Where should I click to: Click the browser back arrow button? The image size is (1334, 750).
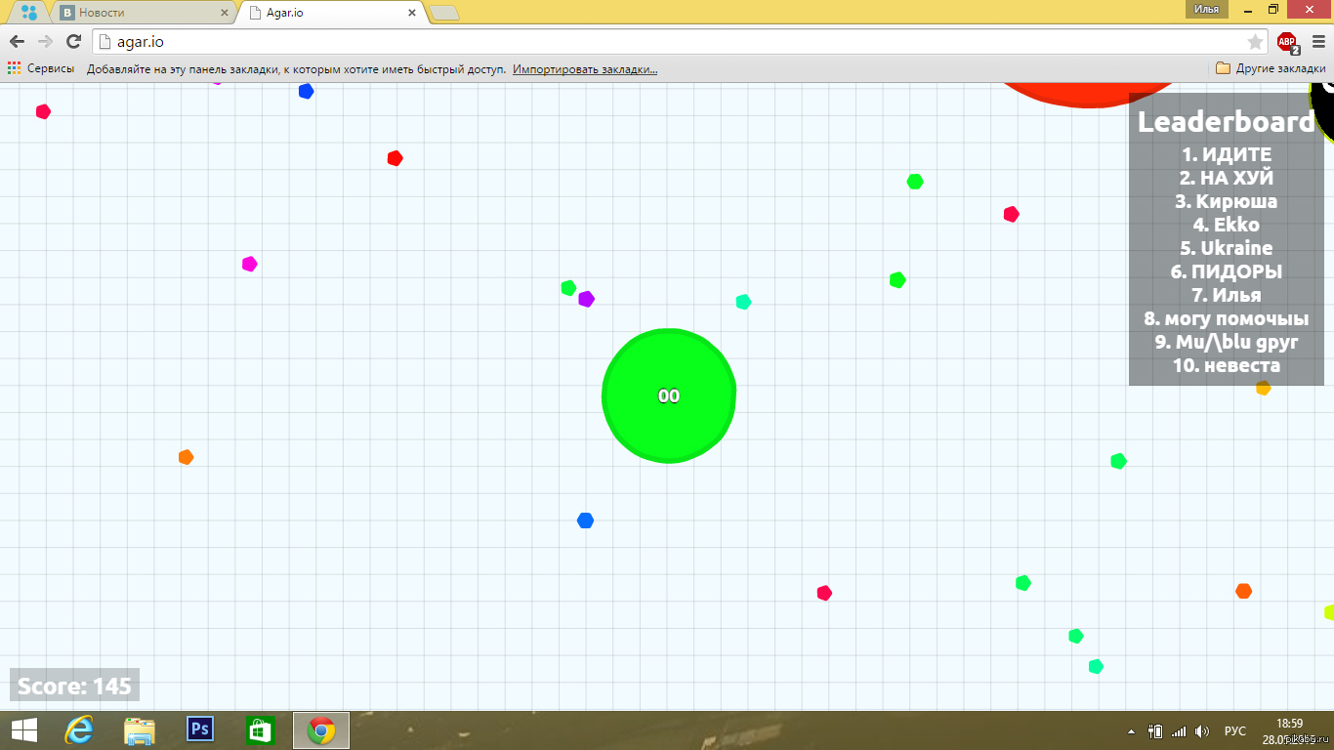pos(17,41)
